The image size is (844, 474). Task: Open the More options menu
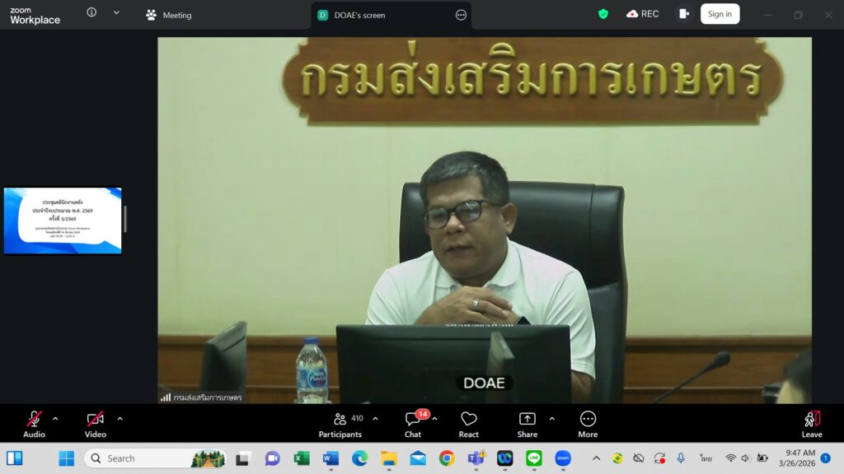coord(588,425)
